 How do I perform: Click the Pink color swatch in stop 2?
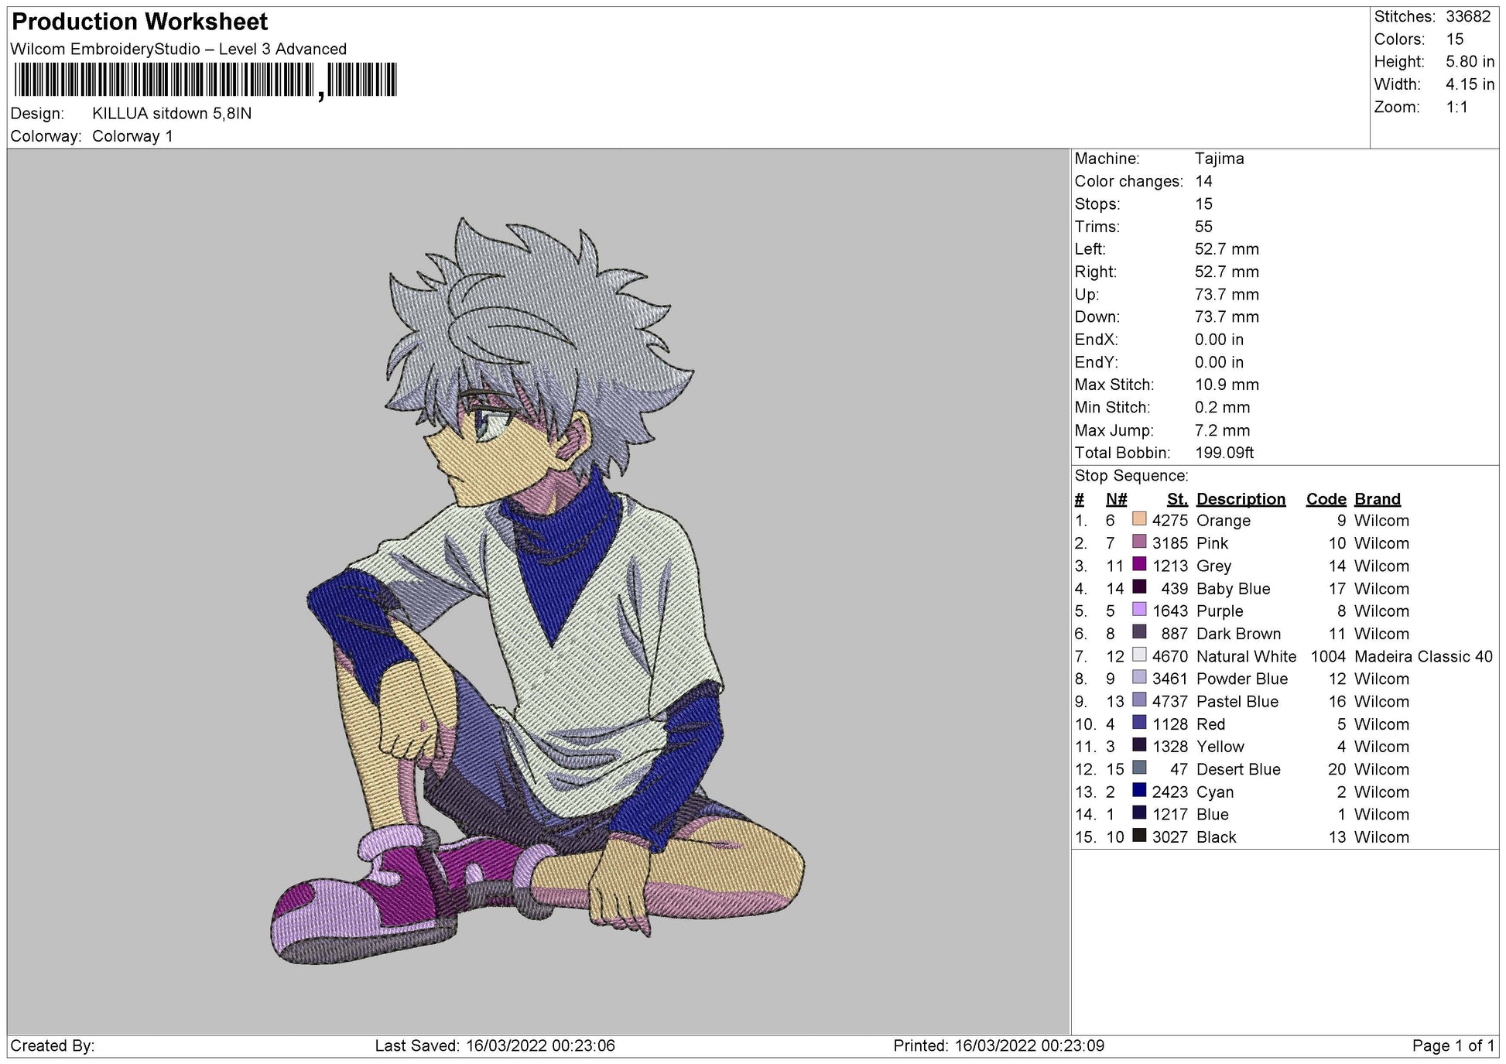click(x=1139, y=542)
